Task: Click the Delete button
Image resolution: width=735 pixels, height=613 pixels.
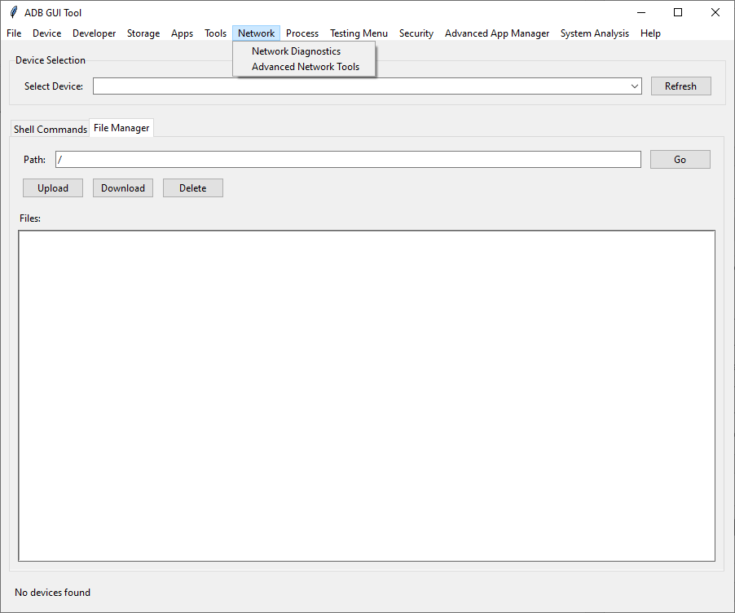Action: 192,187
